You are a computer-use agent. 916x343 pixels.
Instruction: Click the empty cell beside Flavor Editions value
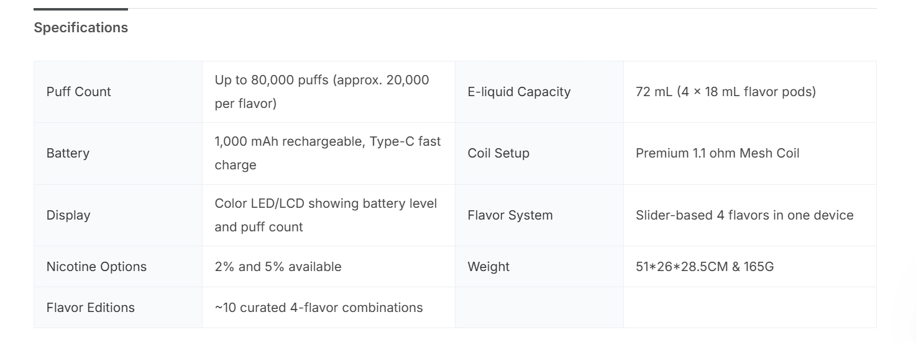coord(539,308)
